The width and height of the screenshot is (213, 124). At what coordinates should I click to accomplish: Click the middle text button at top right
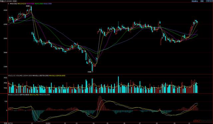point(202,1)
